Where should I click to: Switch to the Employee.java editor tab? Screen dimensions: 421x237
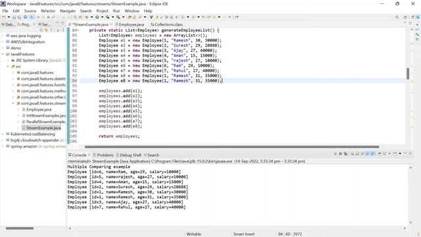130,24
